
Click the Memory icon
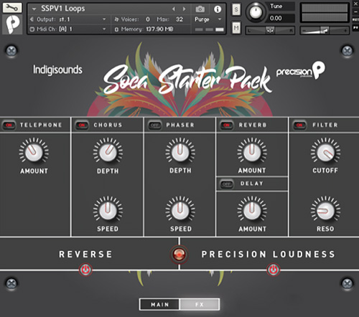116,29
